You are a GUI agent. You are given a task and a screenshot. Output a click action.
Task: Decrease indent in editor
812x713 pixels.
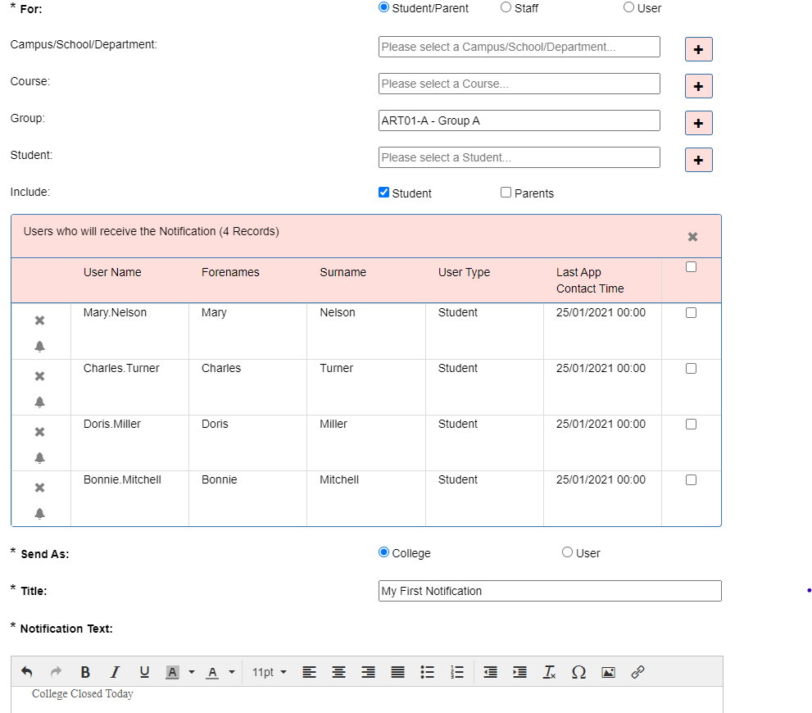(490, 672)
